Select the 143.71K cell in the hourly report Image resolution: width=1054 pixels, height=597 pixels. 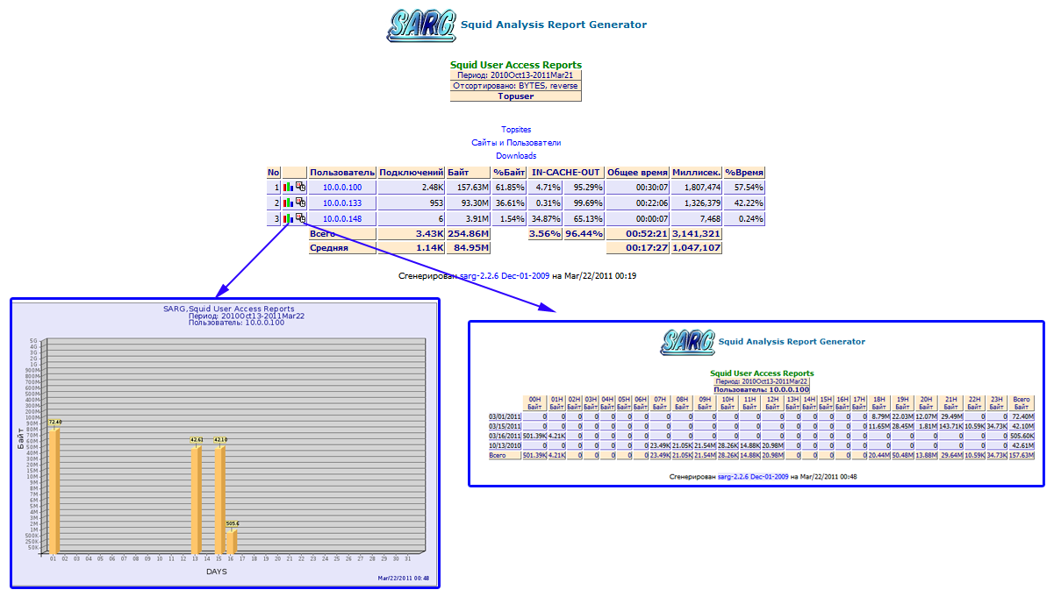coord(950,425)
